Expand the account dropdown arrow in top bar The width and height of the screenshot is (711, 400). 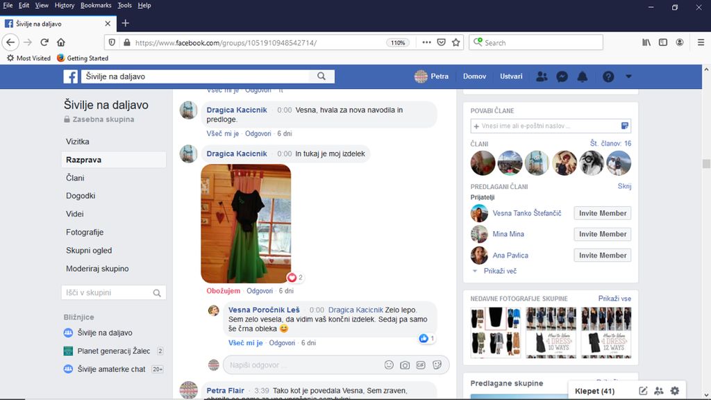(628, 76)
